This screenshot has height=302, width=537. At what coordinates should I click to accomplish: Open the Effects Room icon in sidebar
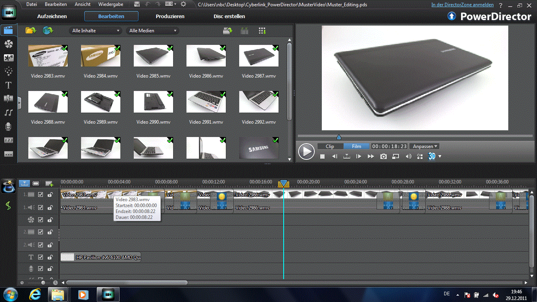click(8, 44)
